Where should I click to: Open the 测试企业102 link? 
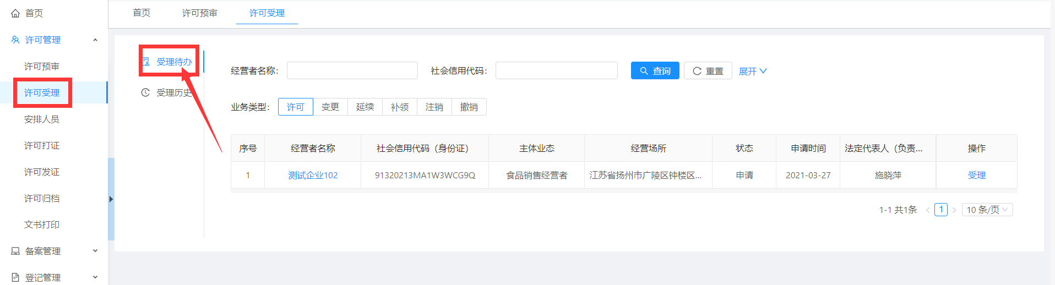tap(313, 175)
